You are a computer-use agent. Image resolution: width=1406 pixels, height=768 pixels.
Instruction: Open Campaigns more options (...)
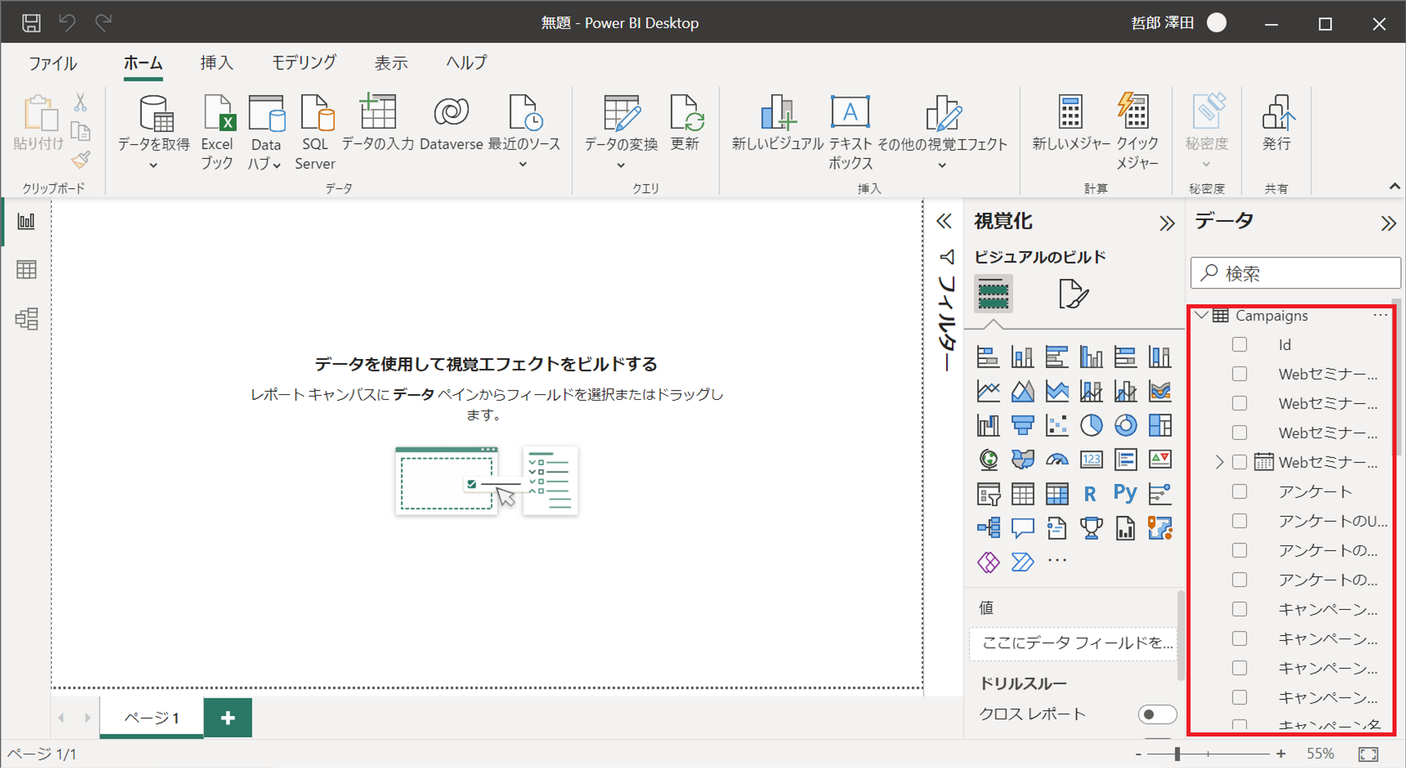coord(1381,315)
